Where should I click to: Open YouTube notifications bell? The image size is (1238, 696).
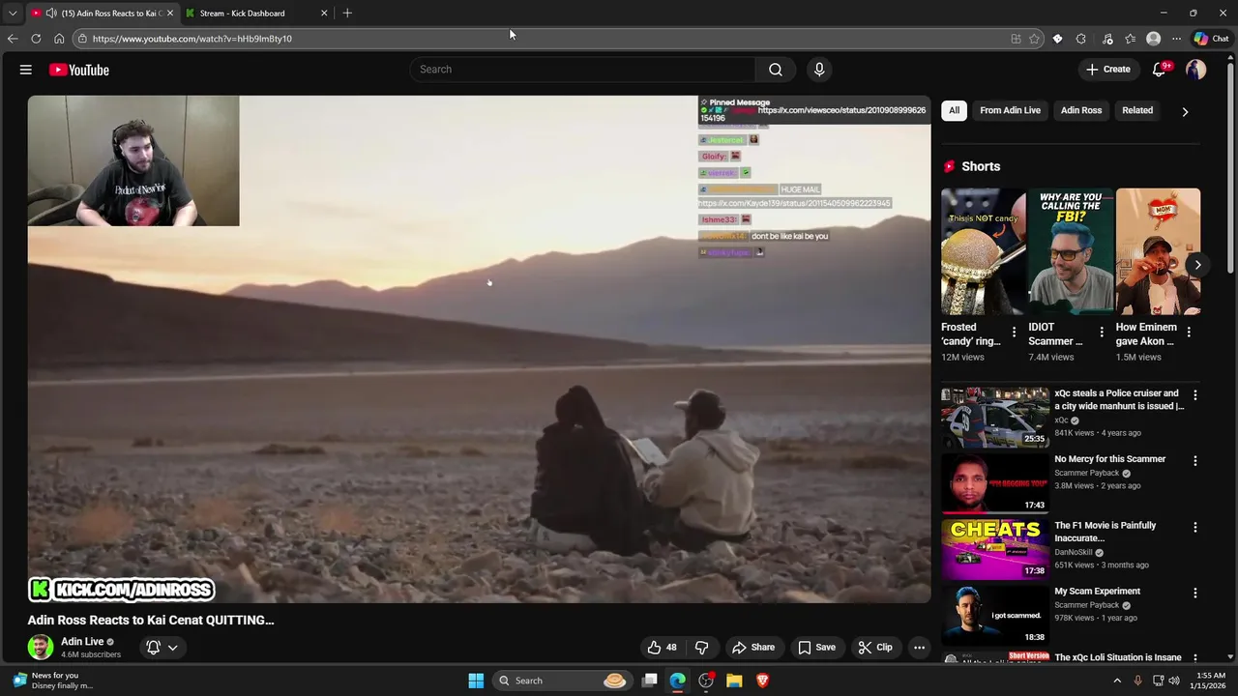tap(1160, 70)
